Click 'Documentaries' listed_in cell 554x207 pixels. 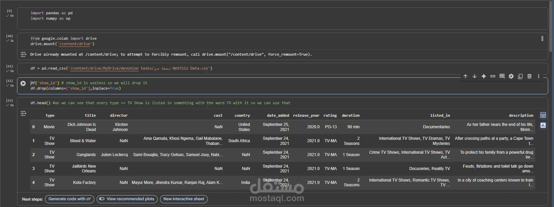[x=437, y=127]
